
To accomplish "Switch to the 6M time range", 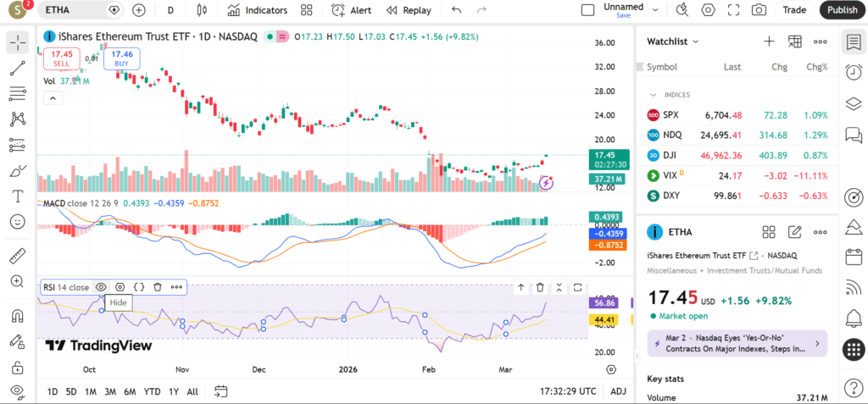I will tap(130, 391).
